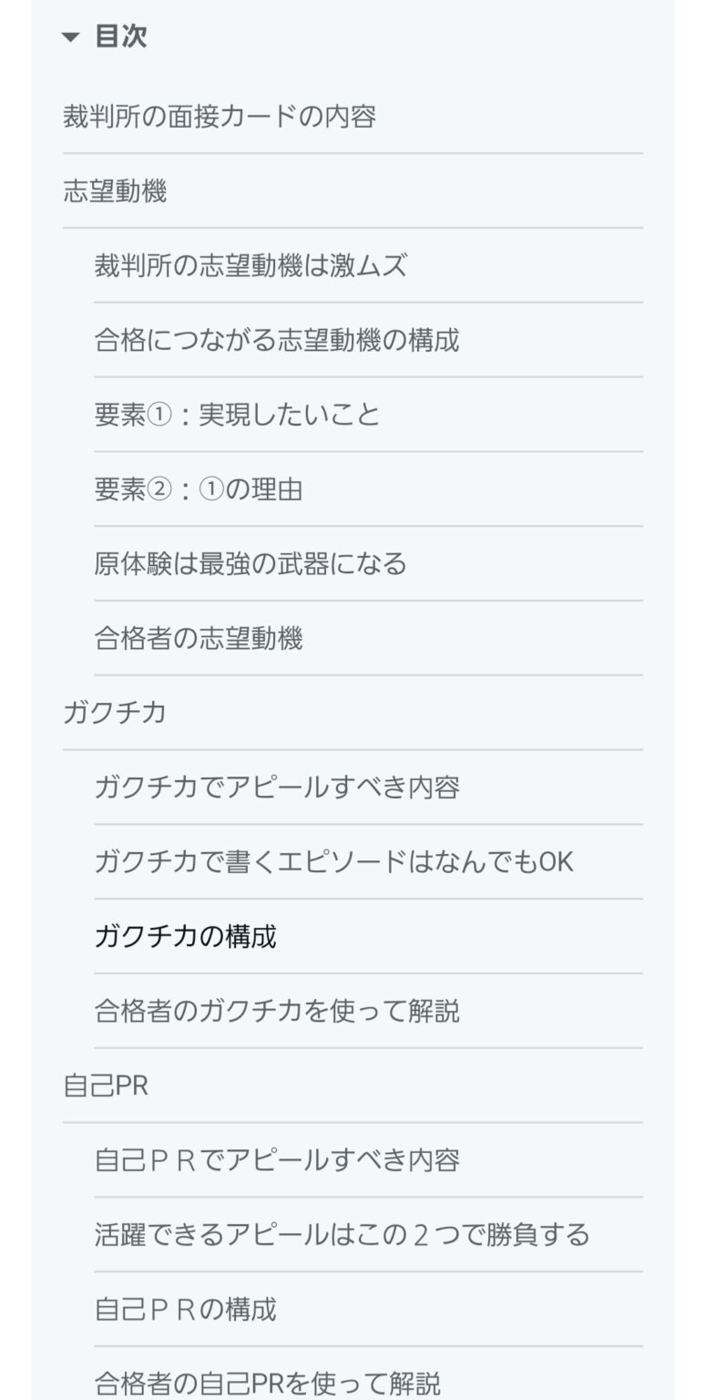The height and width of the screenshot is (1400, 706).
Task: Open 自己ＰＲでアピールすべき内容 link
Action: coord(277,1160)
